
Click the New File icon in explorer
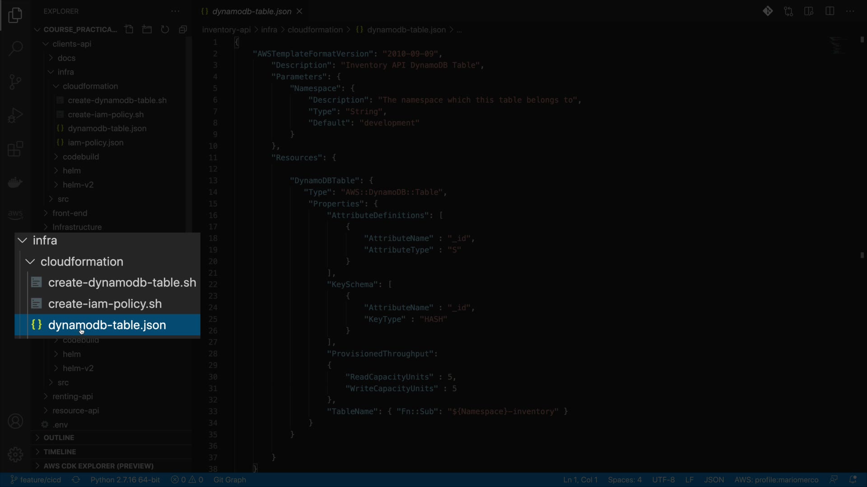(129, 30)
